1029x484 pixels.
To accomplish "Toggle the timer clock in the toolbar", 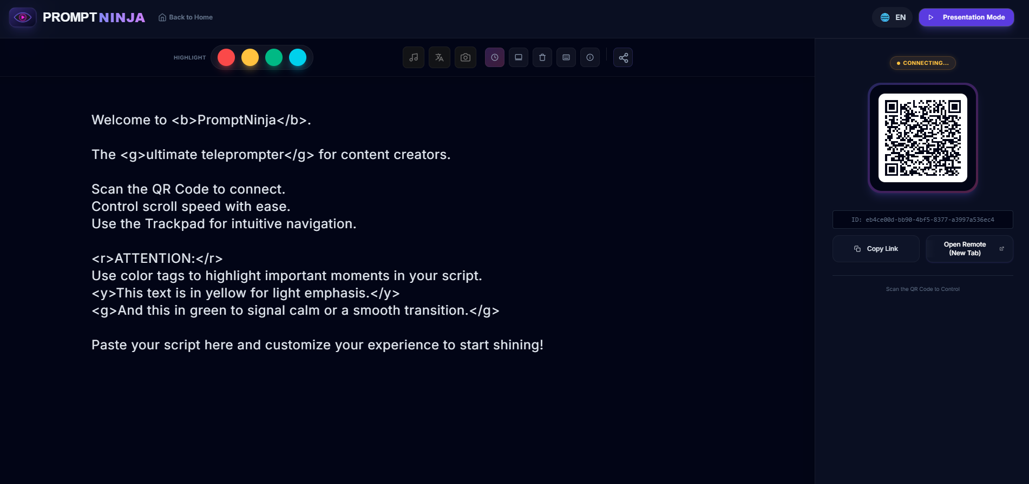I will [x=494, y=57].
